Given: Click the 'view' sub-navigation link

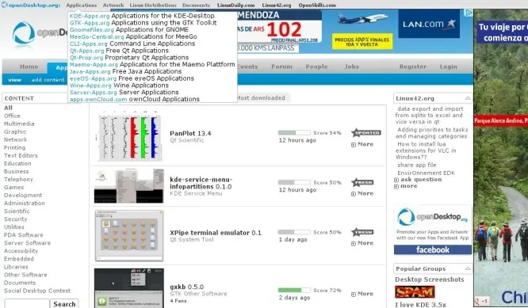Looking at the screenshot, I should 14,80.
